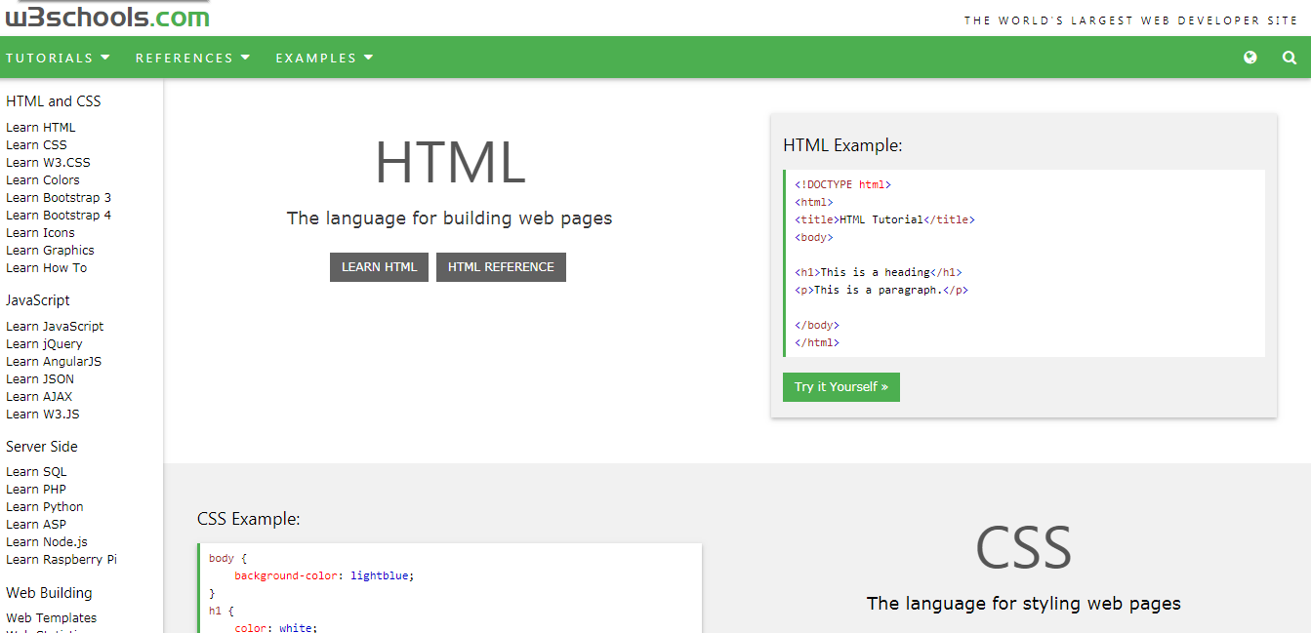Open the Learn ASP link

[x=36, y=525]
